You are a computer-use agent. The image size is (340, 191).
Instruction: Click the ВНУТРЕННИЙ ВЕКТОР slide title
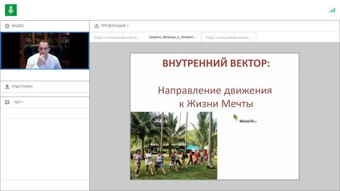(x=216, y=63)
